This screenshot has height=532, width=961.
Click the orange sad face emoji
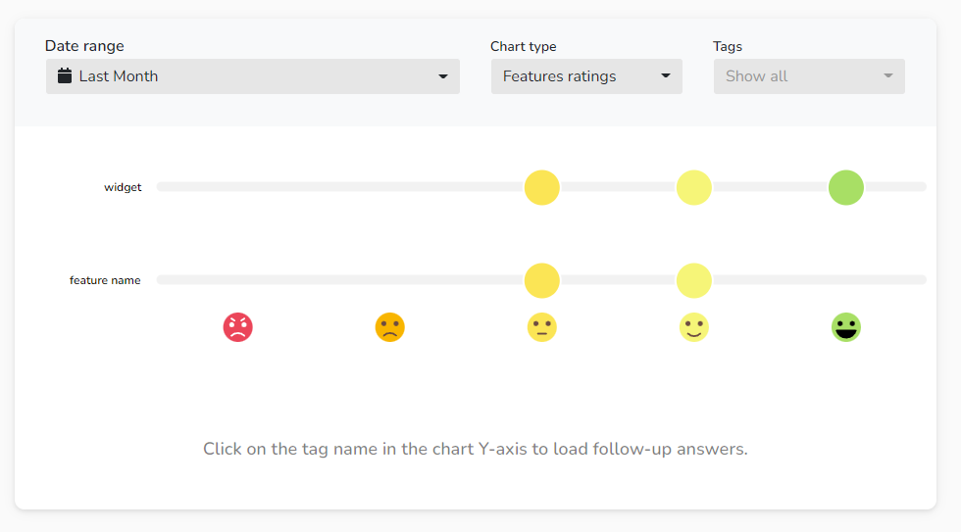[x=390, y=327]
